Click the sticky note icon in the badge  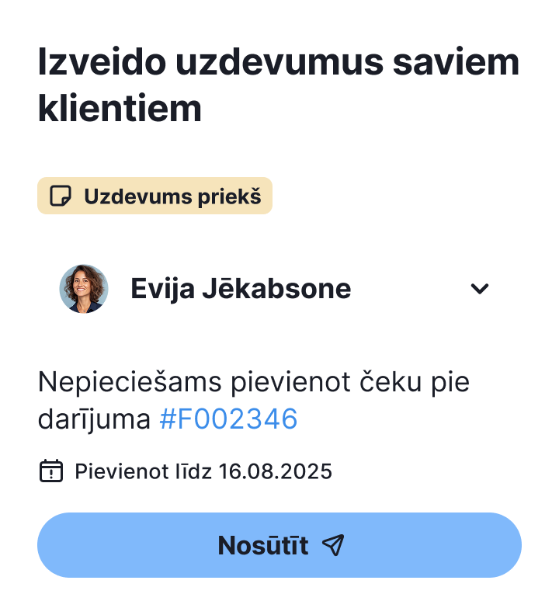[60, 196]
